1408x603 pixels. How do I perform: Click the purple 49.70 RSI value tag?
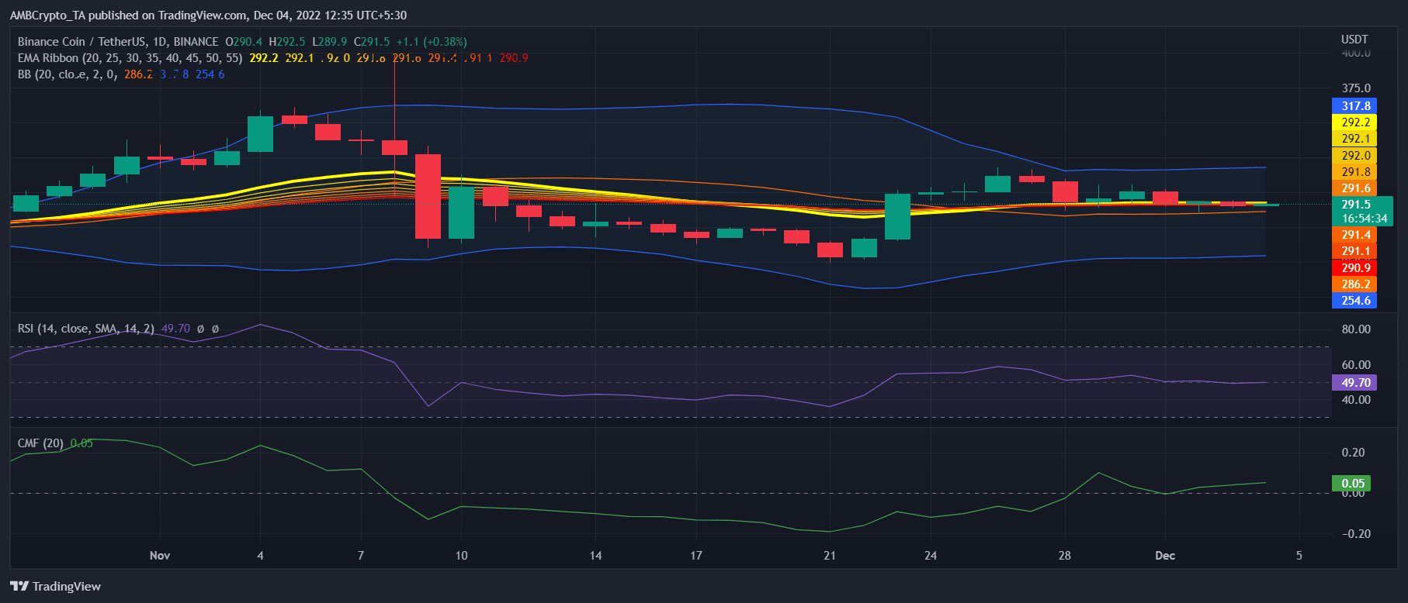point(1355,383)
